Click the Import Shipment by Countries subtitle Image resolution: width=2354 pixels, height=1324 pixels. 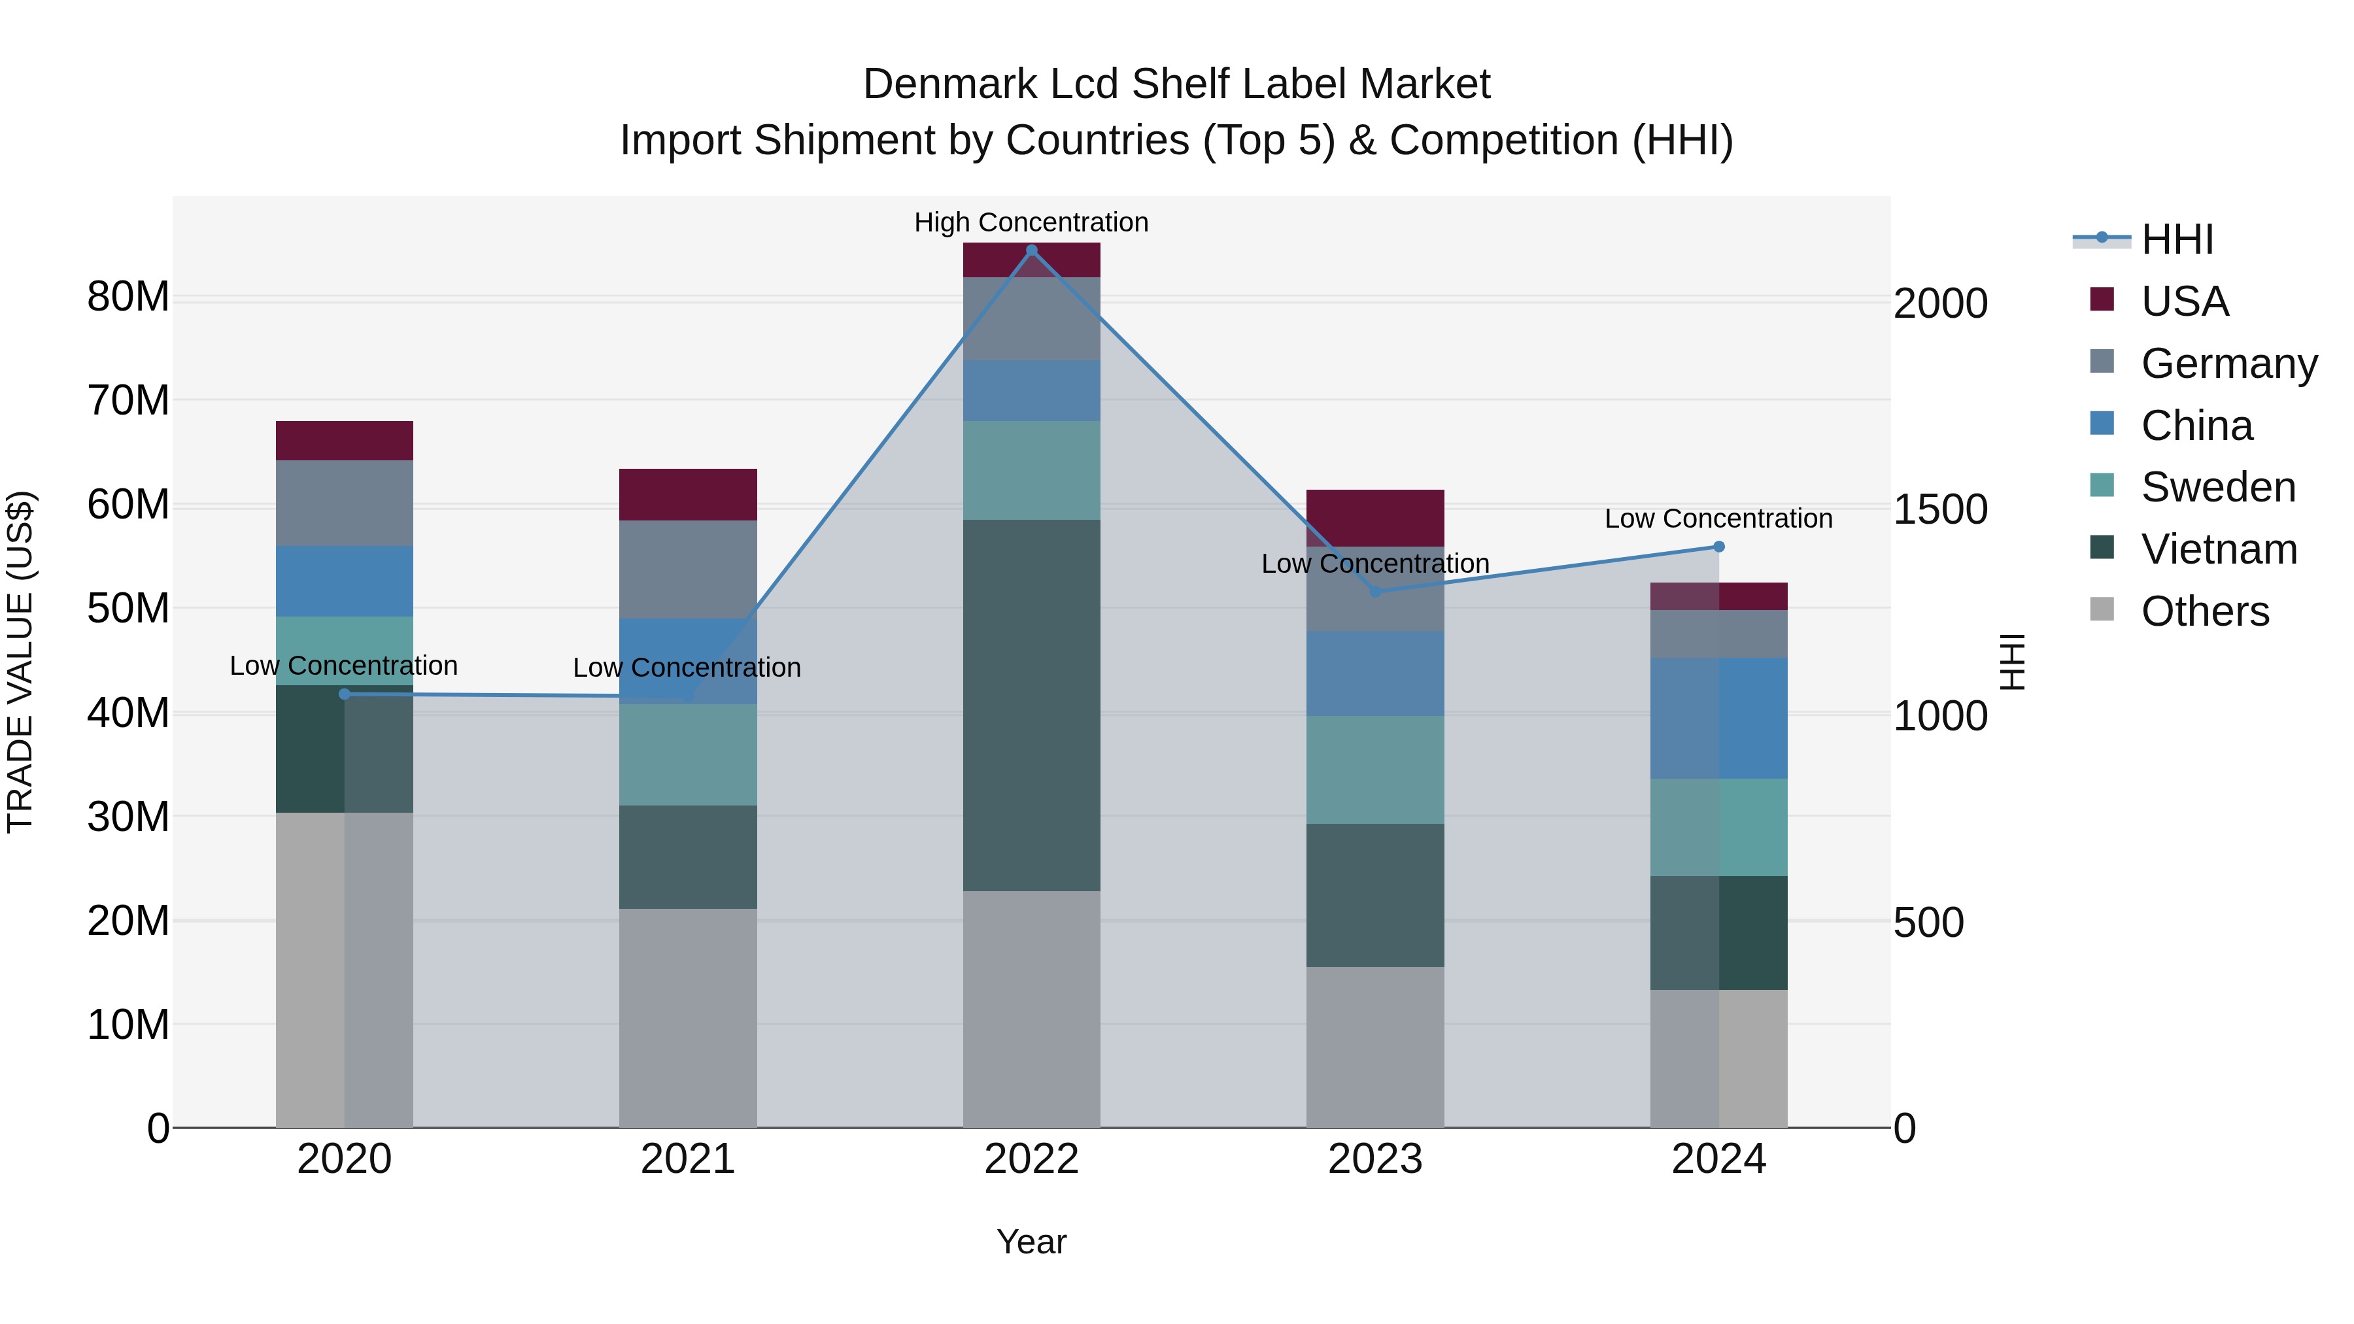click(1177, 141)
